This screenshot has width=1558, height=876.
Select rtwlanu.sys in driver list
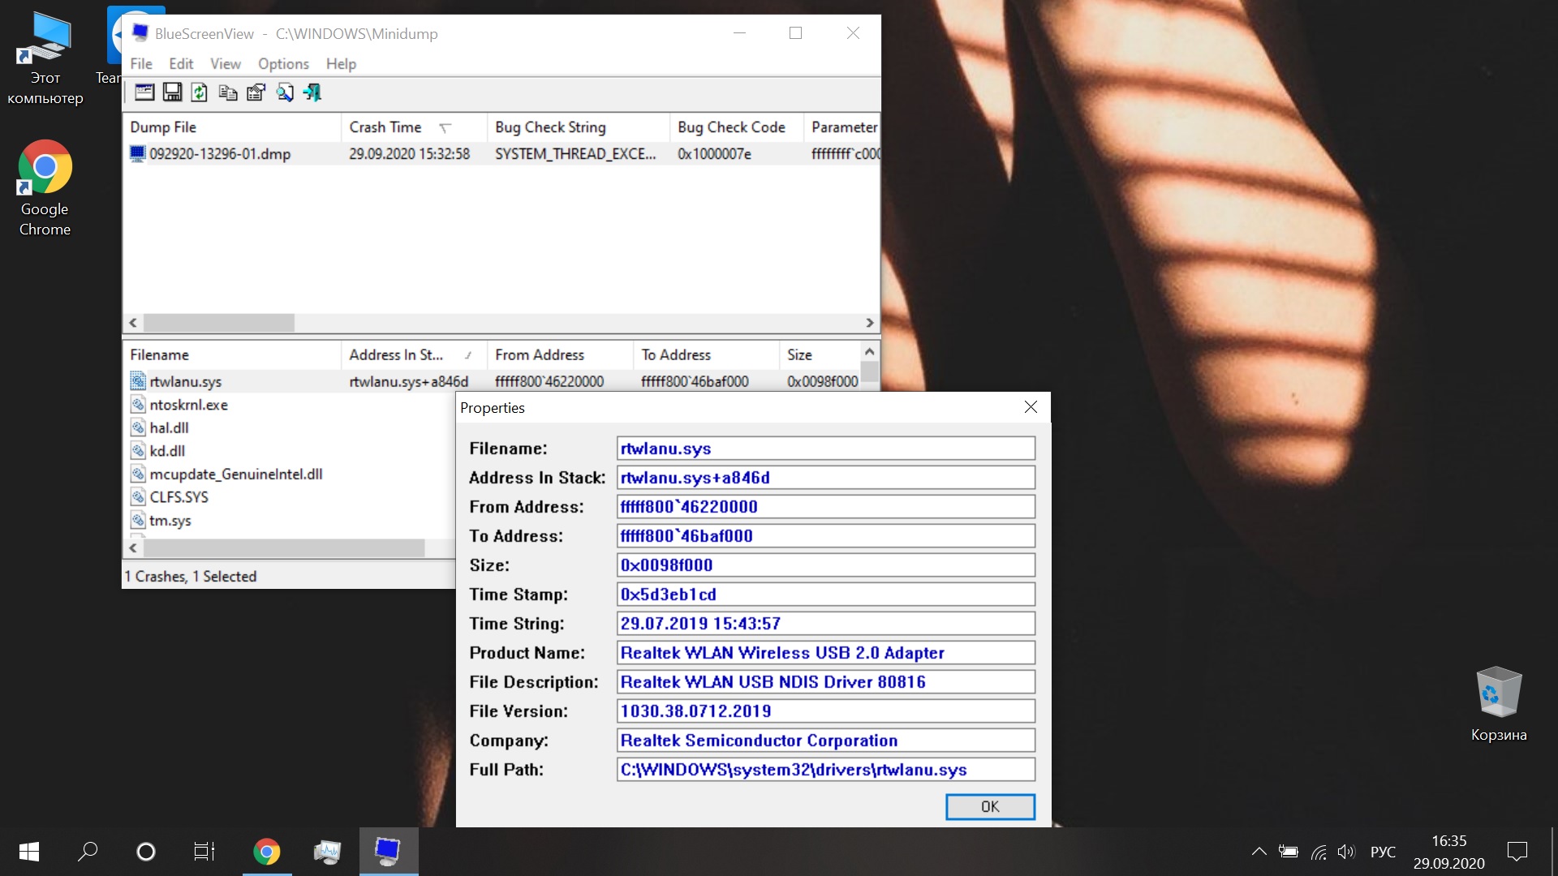click(185, 382)
